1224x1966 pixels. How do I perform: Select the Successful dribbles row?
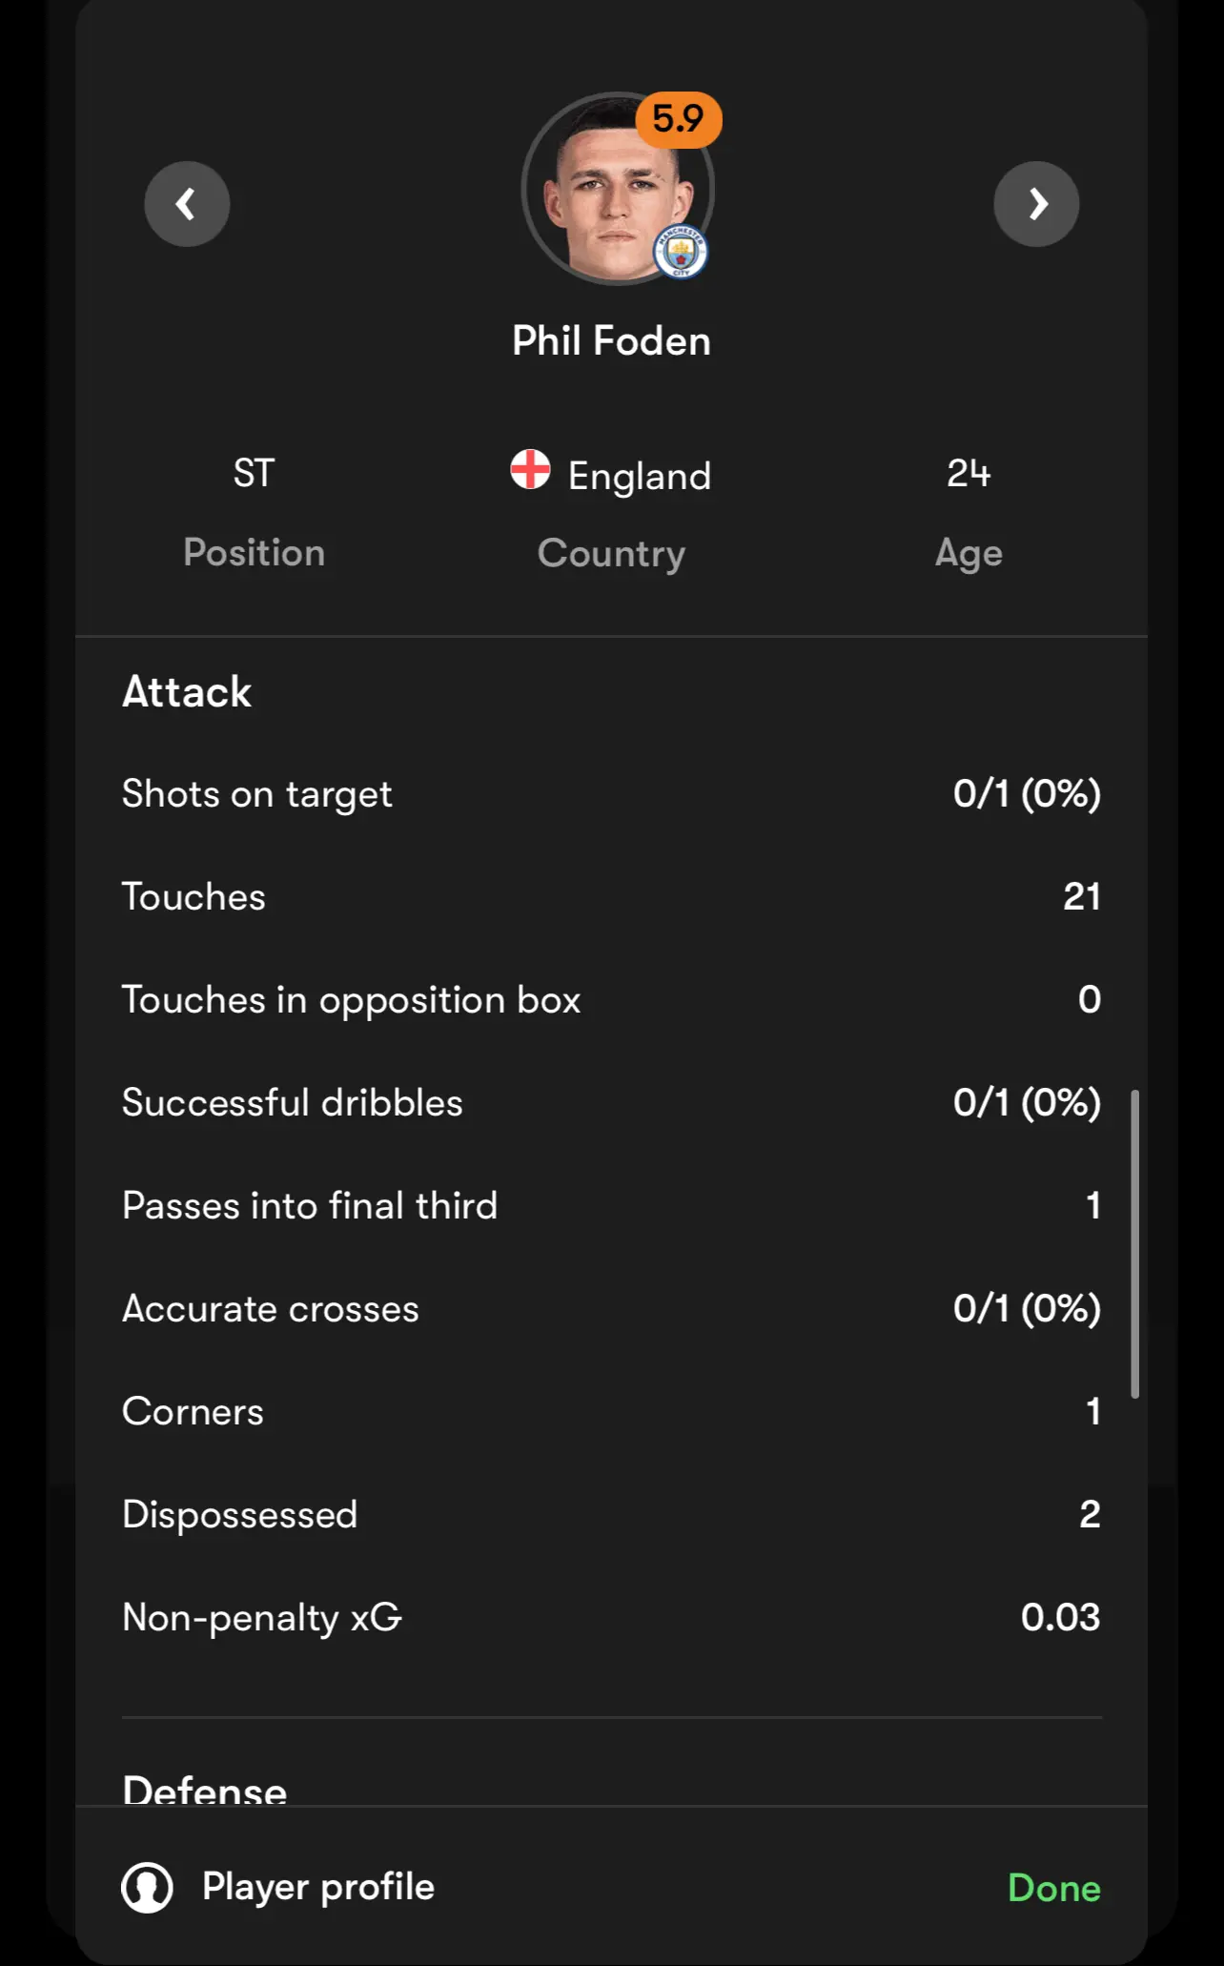[x=612, y=1102]
